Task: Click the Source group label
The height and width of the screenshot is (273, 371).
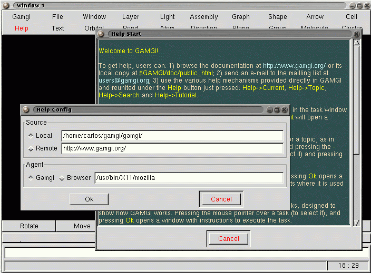Action: tap(36, 123)
